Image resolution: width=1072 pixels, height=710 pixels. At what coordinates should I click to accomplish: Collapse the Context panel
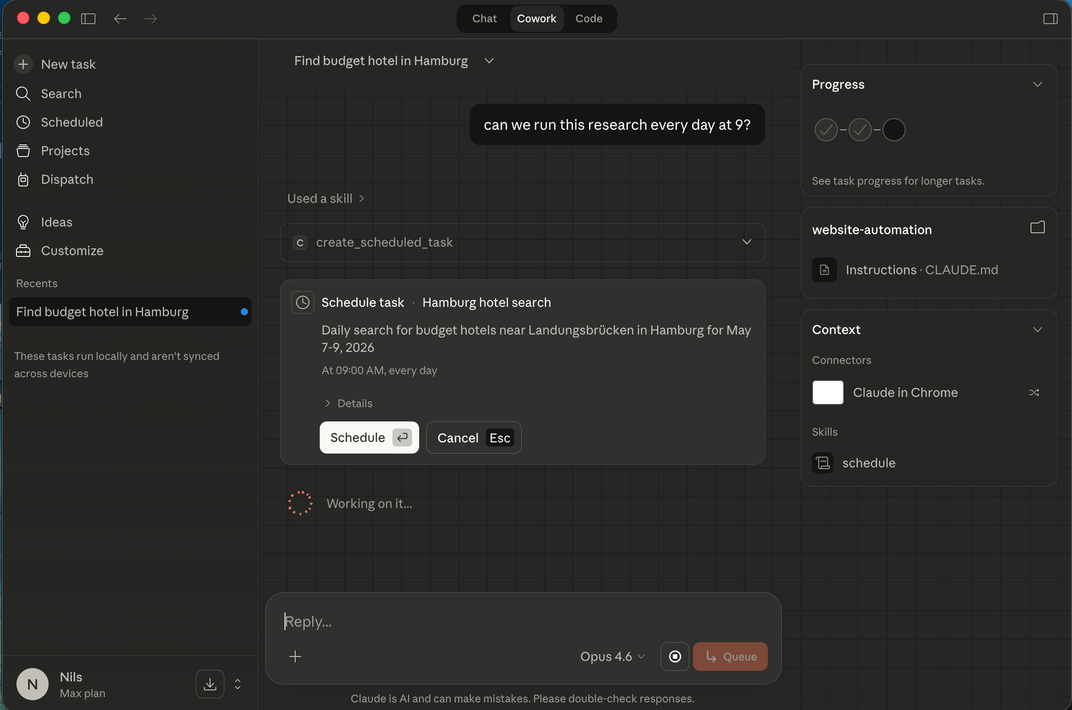(1037, 330)
